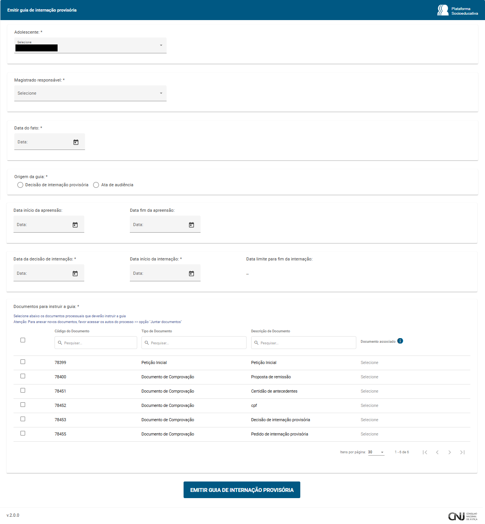Select Ata de audiência radio option
Viewport: 485px width, 524px height.
pos(96,185)
